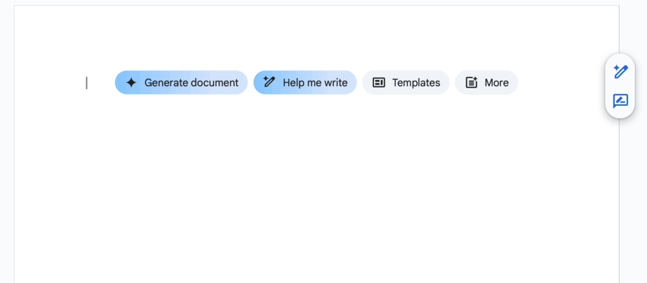Image resolution: width=647 pixels, height=283 pixels.
Task: Click the blank page area below the chips
Action: tap(316, 189)
